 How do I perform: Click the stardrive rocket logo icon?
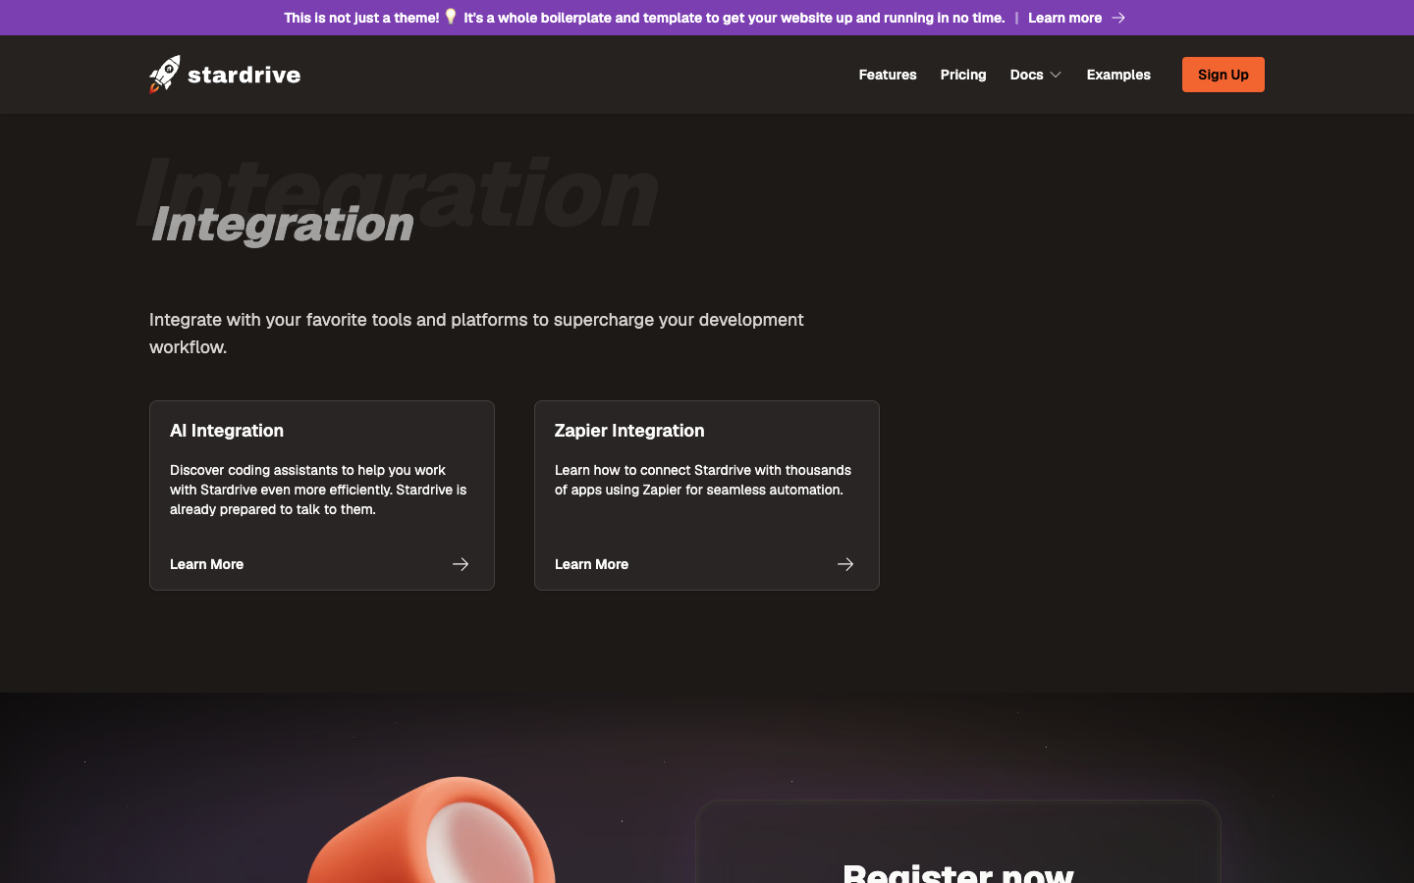pos(165,75)
